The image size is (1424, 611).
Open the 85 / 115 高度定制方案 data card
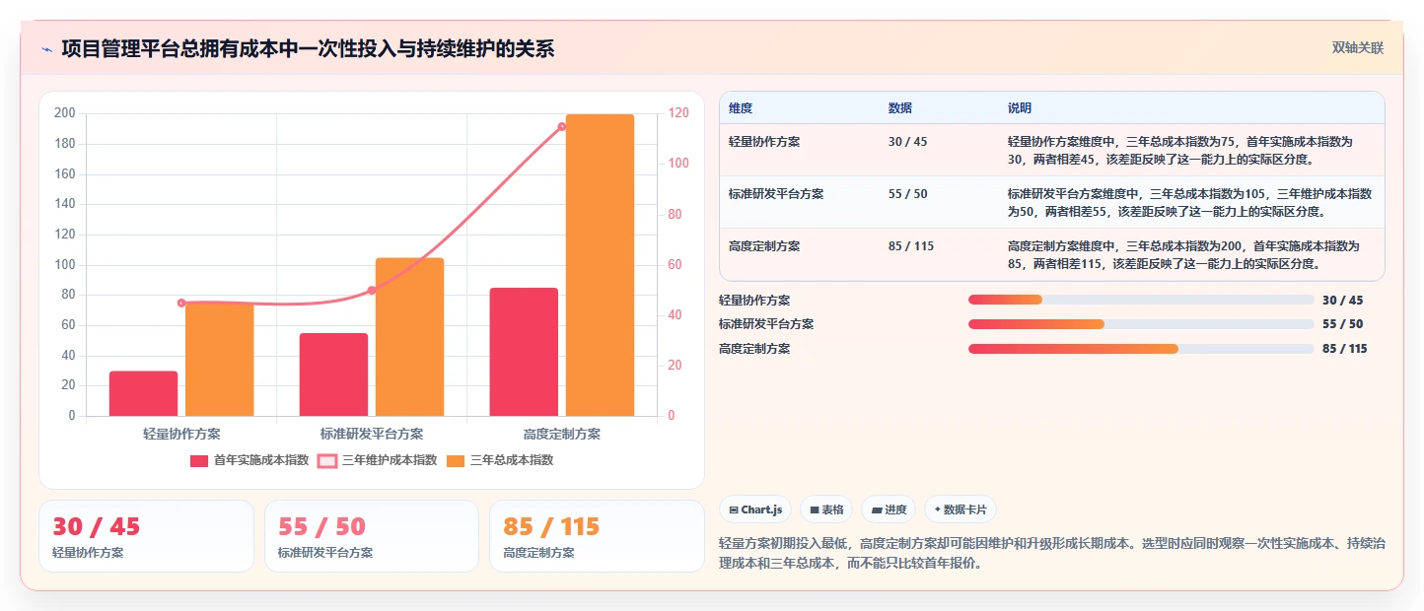[597, 536]
